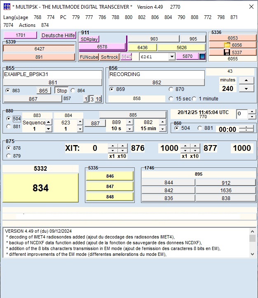Click the version notes scrollbar up arrow

click(x=252, y=231)
